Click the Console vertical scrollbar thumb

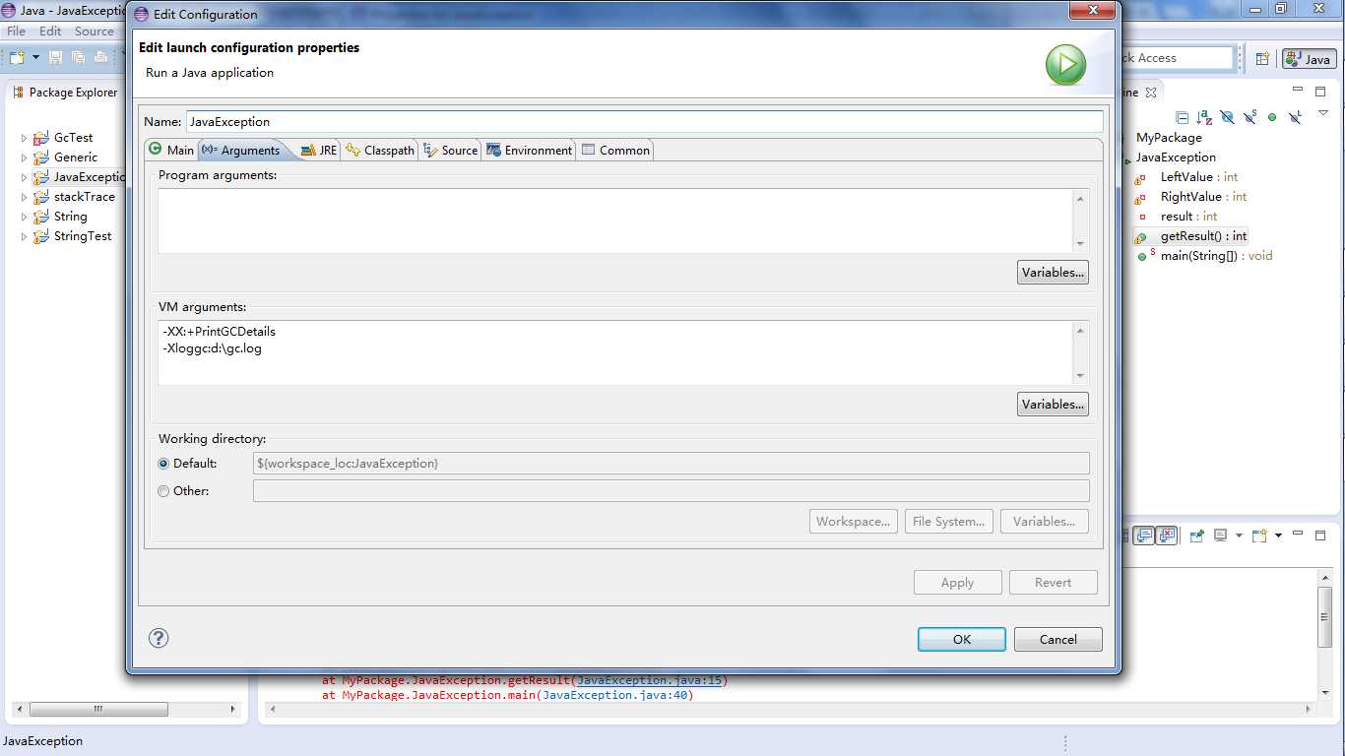point(1325,617)
